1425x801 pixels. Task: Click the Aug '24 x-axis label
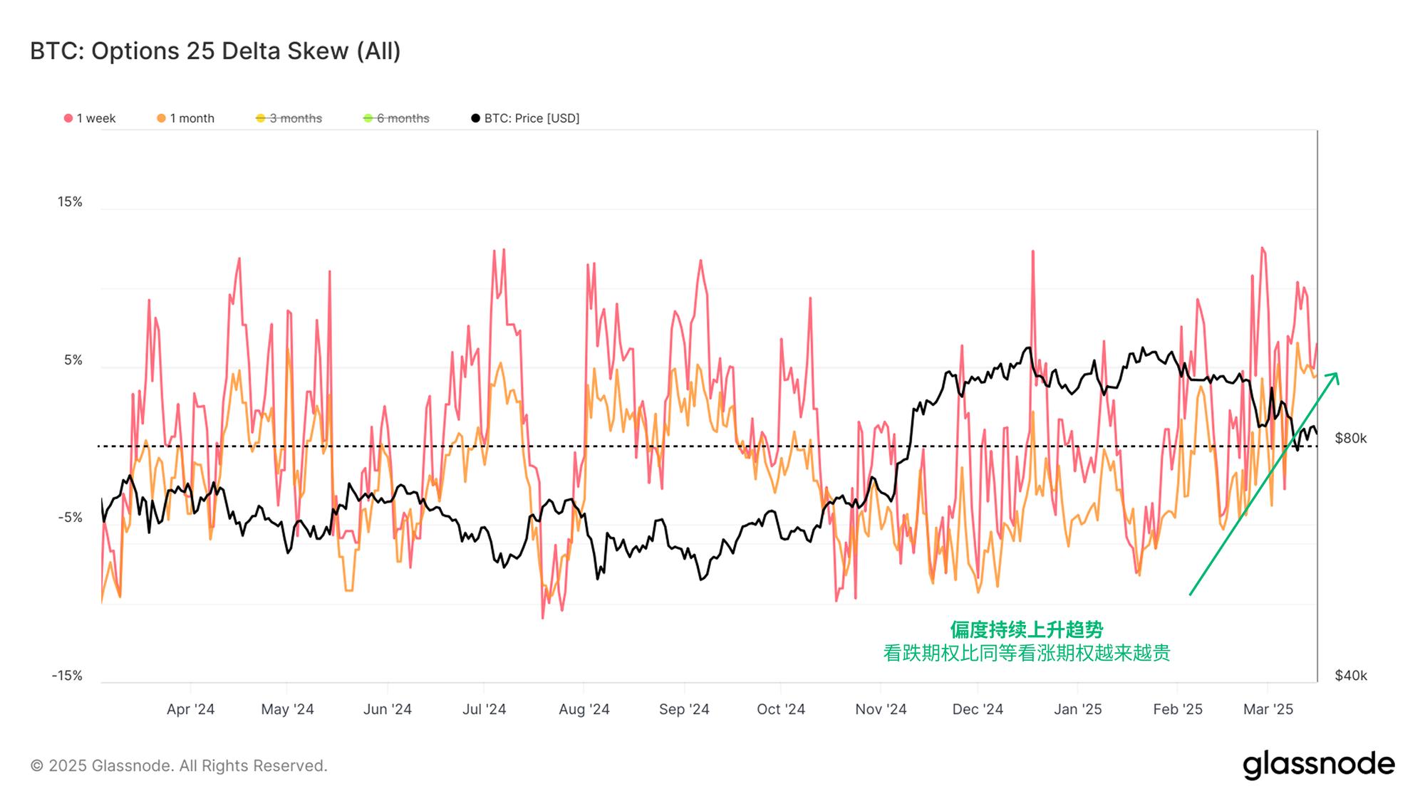pos(584,709)
